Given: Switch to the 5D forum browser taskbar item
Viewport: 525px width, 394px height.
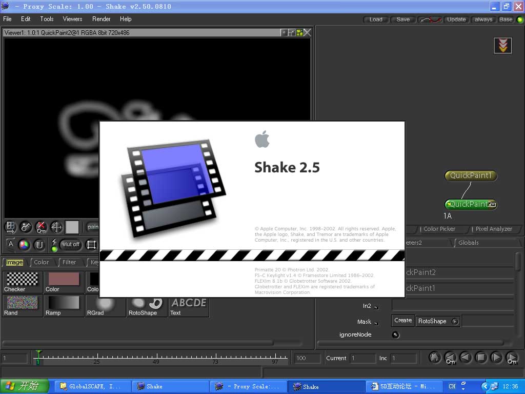Looking at the screenshot, I should coord(403,386).
